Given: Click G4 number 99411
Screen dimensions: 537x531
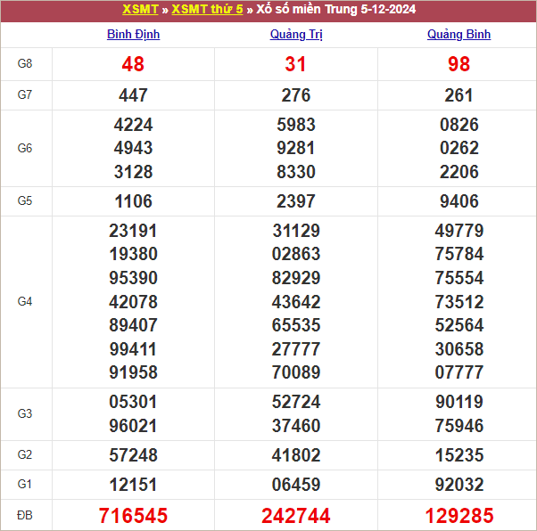Looking at the screenshot, I should pyautogui.click(x=133, y=349).
